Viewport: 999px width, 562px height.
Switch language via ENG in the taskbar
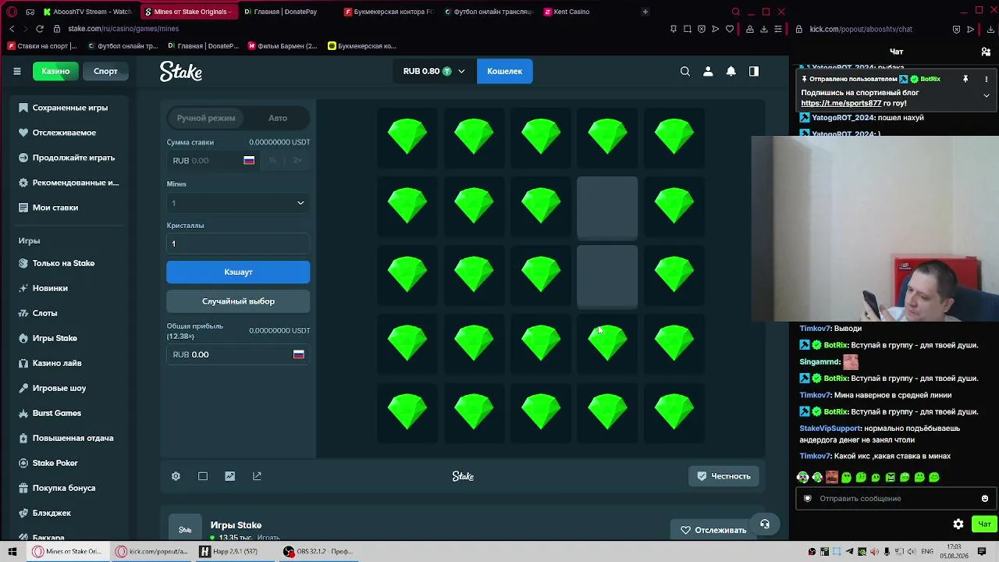tap(927, 552)
